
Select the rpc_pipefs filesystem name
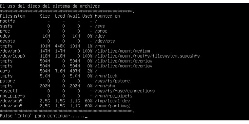[x=12, y=96]
